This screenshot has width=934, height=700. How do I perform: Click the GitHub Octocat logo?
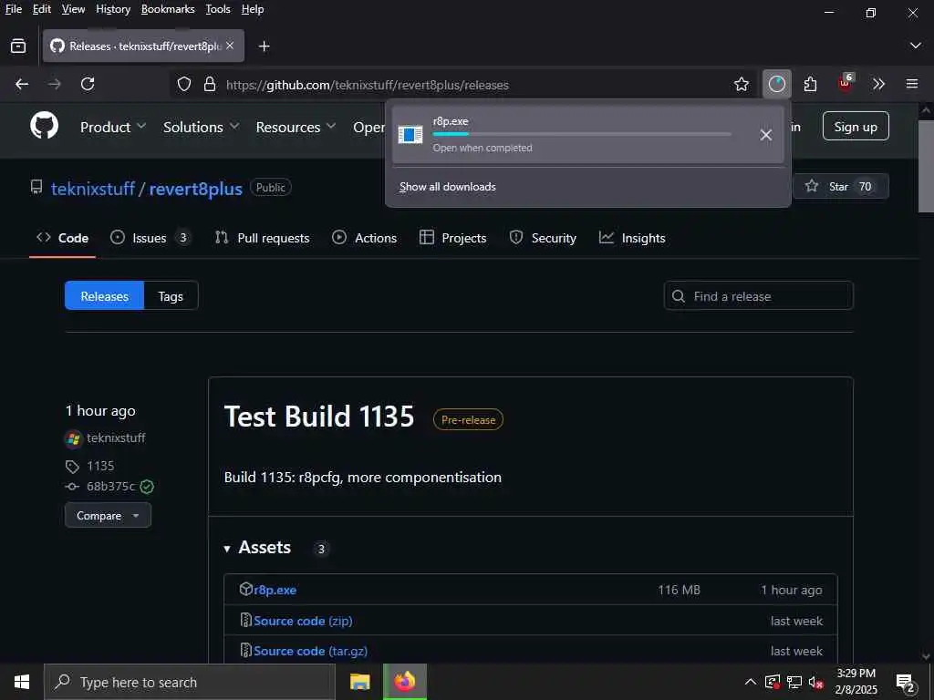[x=44, y=126]
